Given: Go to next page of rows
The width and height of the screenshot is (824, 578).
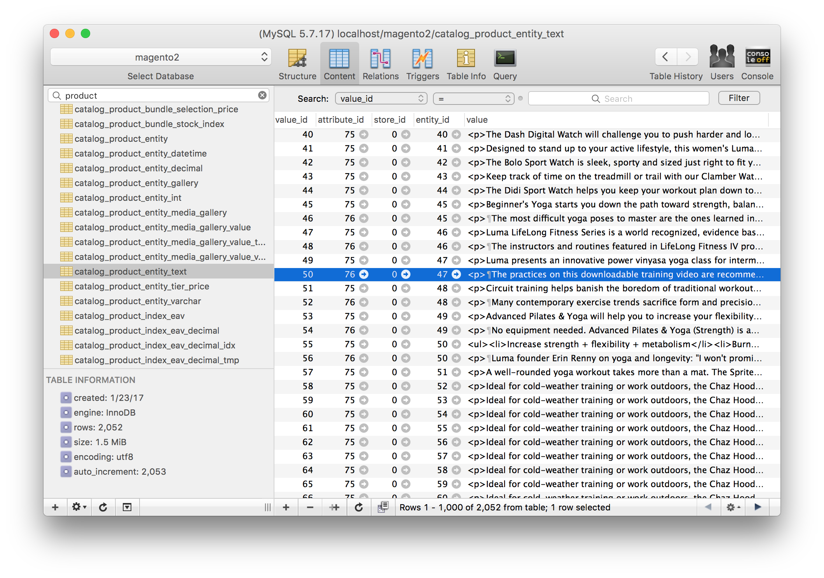Looking at the screenshot, I should [757, 507].
